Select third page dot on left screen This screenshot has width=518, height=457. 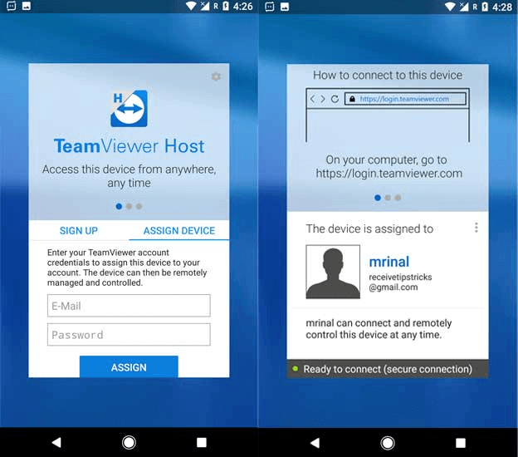coord(139,206)
